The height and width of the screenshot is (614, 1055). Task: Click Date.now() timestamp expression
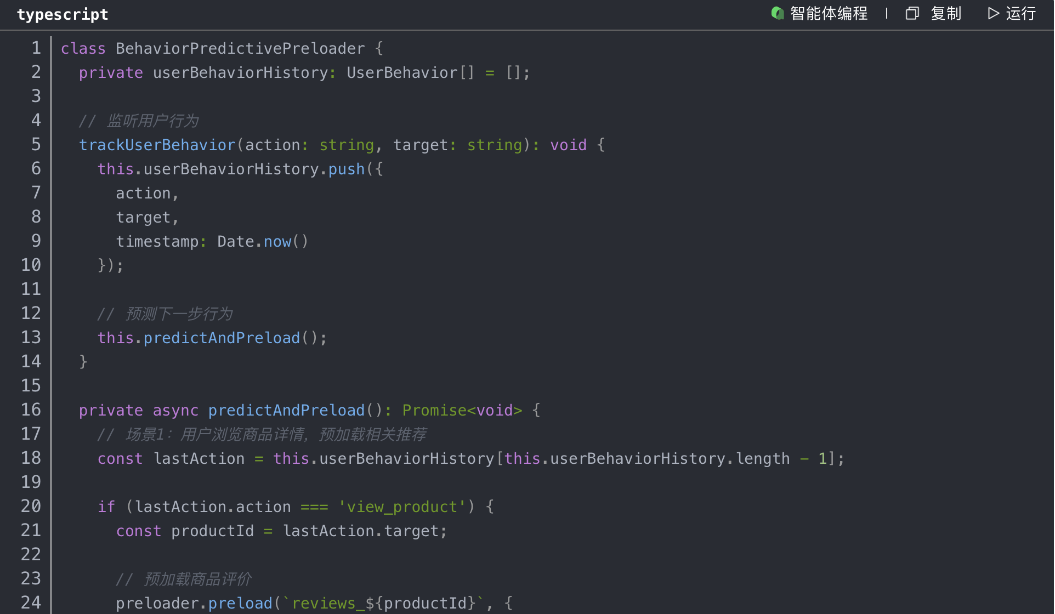(263, 241)
